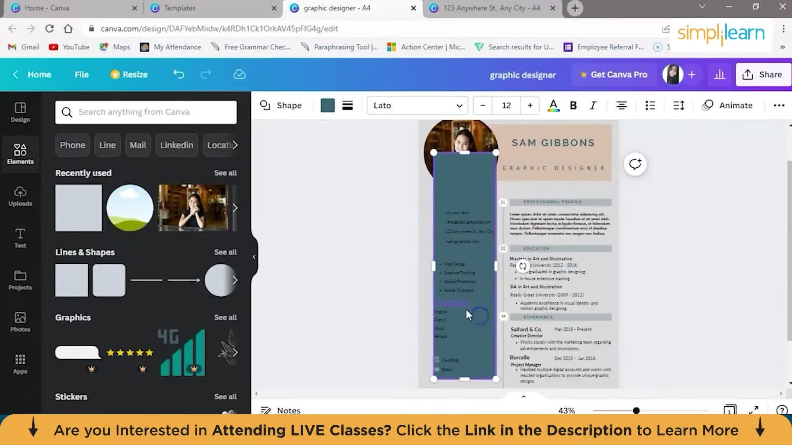
Task: Enter fullscreen with the expand arrows icon
Action: point(754,410)
